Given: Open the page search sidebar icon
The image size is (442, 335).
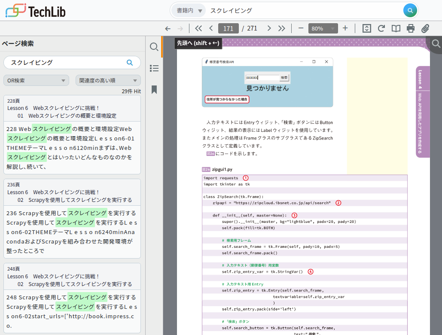Looking at the screenshot, I should [154, 47].
